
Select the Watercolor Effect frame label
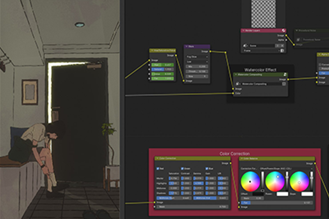click(x=260, y=70)
